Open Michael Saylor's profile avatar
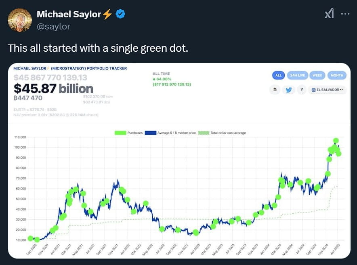The height and width of the screenshot is (265, 357). 19,20
